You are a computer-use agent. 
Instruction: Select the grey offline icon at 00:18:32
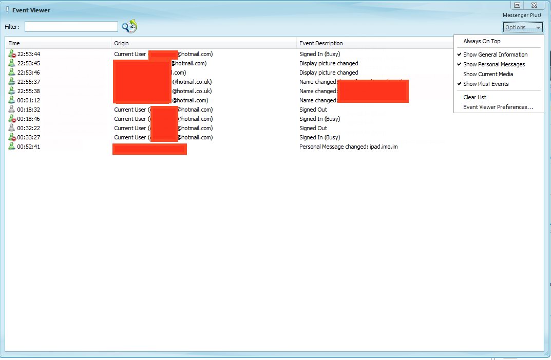point(12,110)
